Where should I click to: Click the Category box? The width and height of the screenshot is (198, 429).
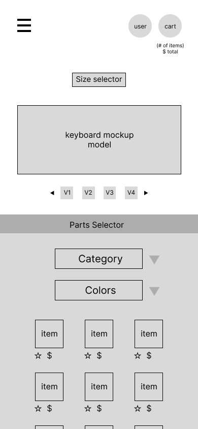tap(98, 259)
